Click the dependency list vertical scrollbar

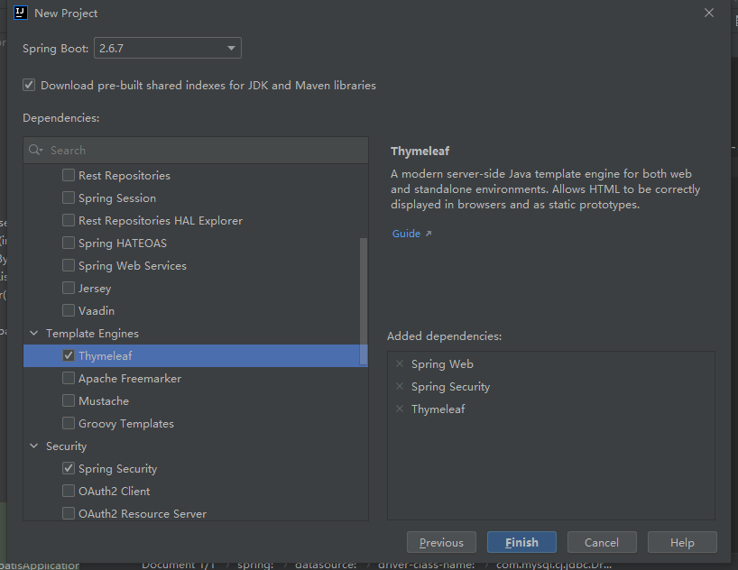364,301
